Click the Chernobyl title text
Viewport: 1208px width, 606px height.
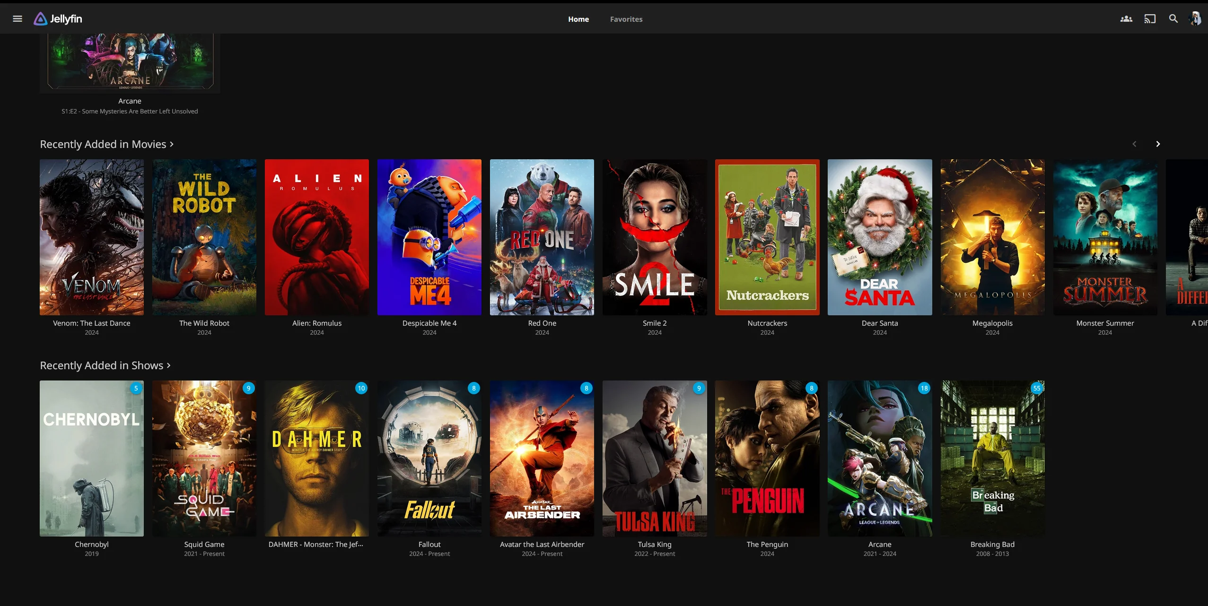pos(92,545)
